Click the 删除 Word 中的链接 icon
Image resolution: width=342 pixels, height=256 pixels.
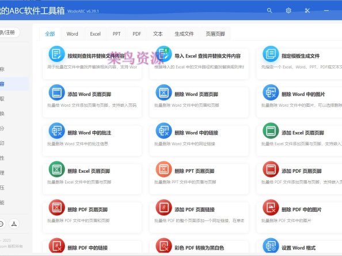pos(164,131)
